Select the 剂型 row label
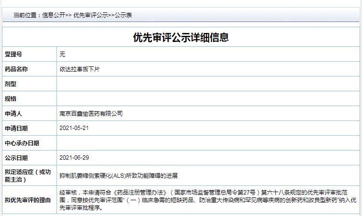The height and width of the screenshot is (216, 362). pos(11,84)
